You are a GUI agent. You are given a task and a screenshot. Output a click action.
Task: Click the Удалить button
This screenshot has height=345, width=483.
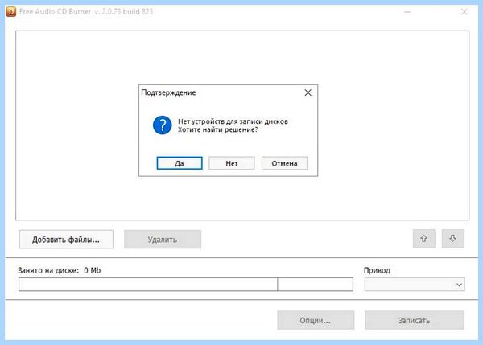[x=163, y=240]
